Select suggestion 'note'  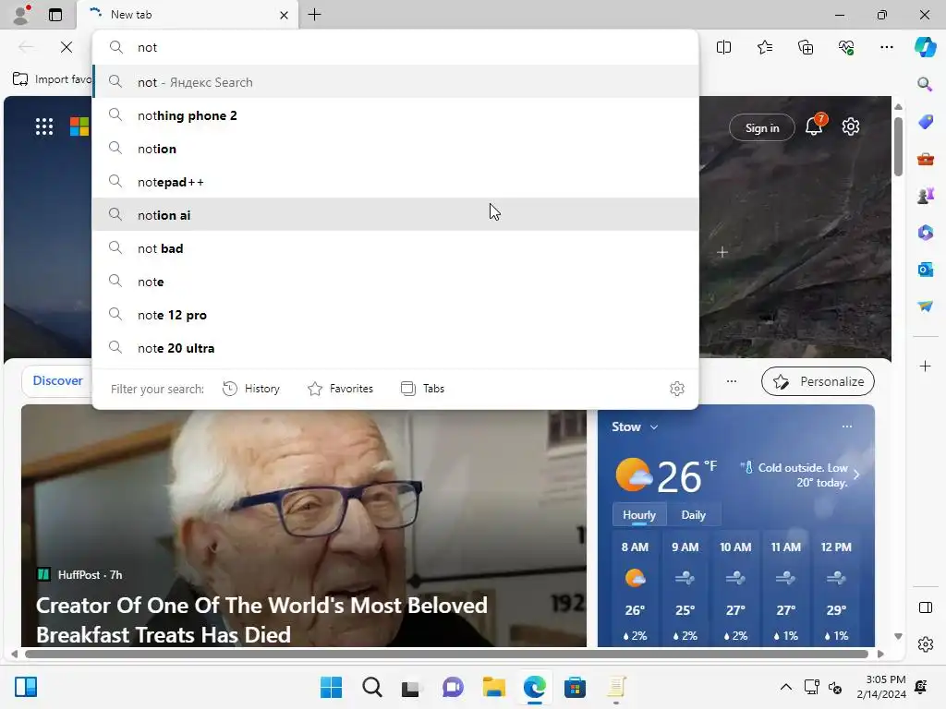coord(395,281)
